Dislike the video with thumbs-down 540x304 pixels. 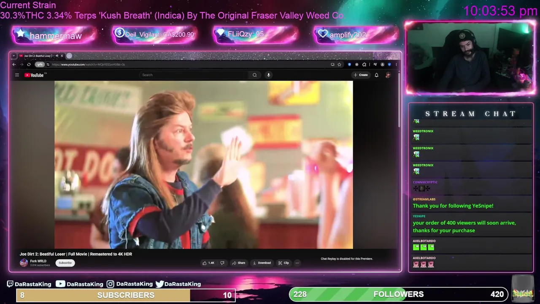click(x=222, y=263)
